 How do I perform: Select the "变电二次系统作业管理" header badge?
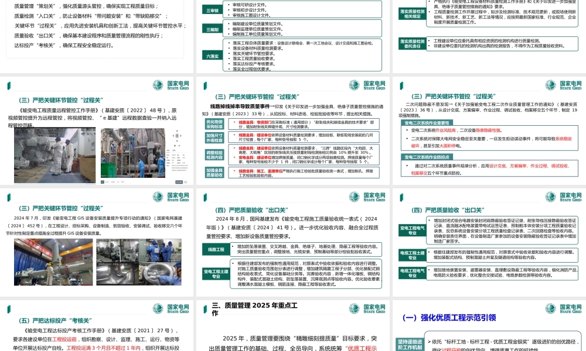[427, 122]
